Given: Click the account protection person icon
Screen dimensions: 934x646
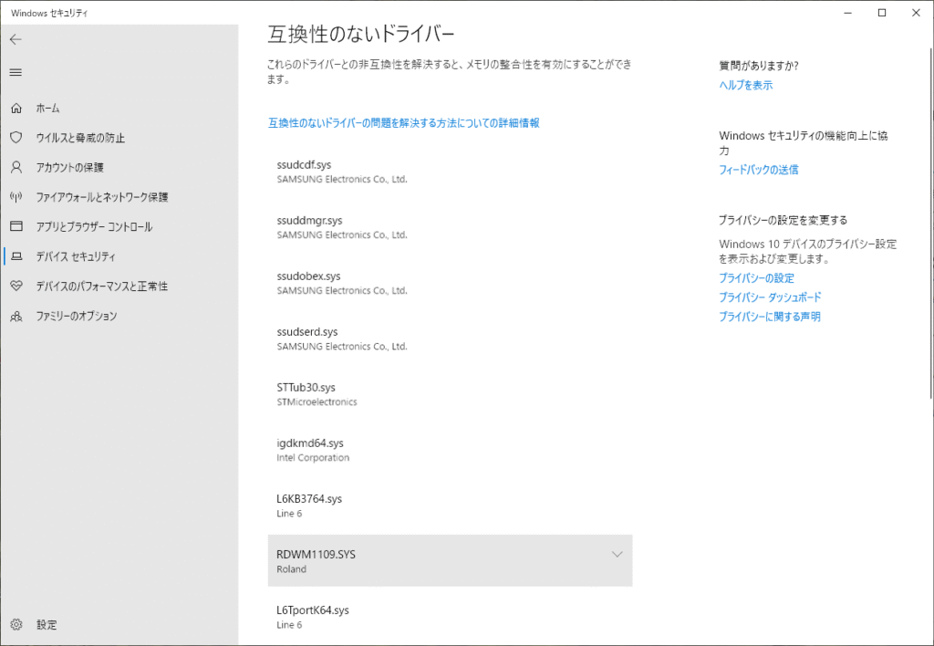Looking at the screenshot, I should [16, 167].
